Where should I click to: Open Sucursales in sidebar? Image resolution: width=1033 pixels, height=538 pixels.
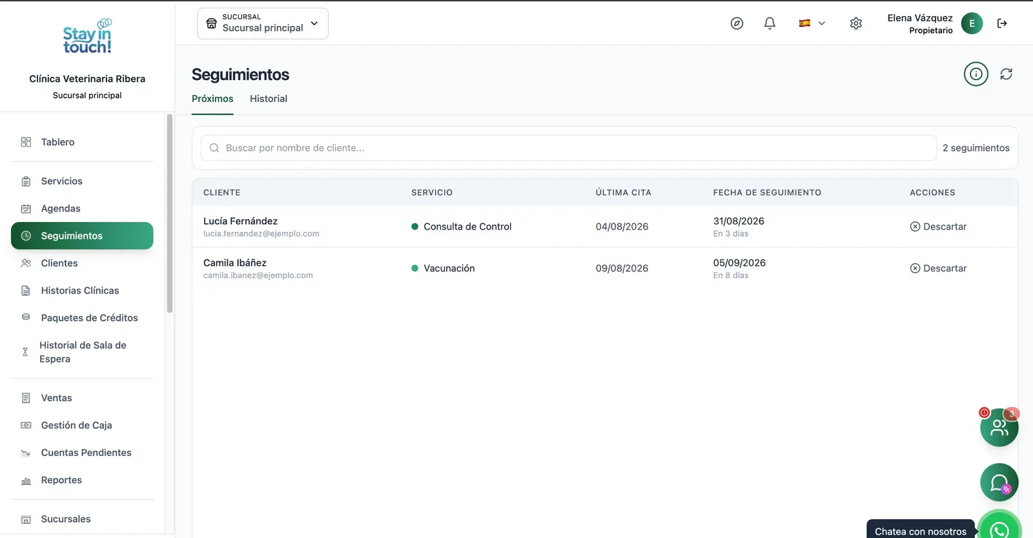82,519
